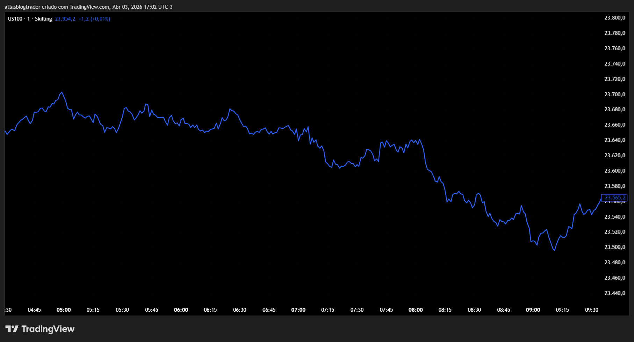The image size is (634, 342).
Task: Click the 23.440,0 price scale label
Action: coord(615,293)
